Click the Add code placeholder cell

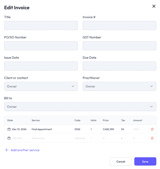point(80,138)
